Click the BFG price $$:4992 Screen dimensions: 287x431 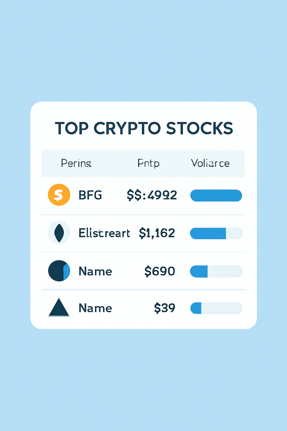click(x=152, y=195)
